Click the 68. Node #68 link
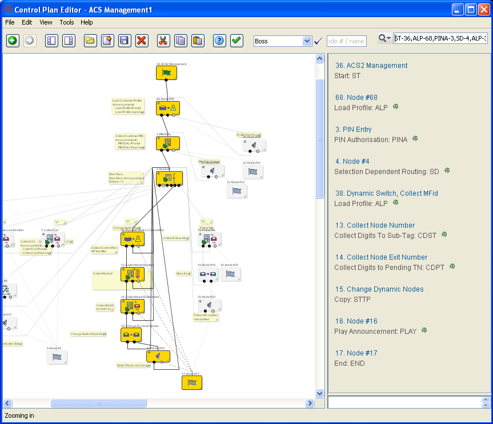 (356, 98)
